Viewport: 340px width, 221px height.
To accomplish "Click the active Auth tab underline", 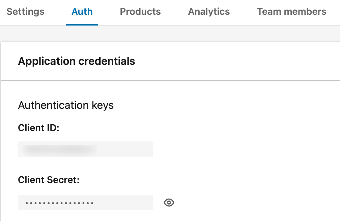I will (x=82, y=24).
